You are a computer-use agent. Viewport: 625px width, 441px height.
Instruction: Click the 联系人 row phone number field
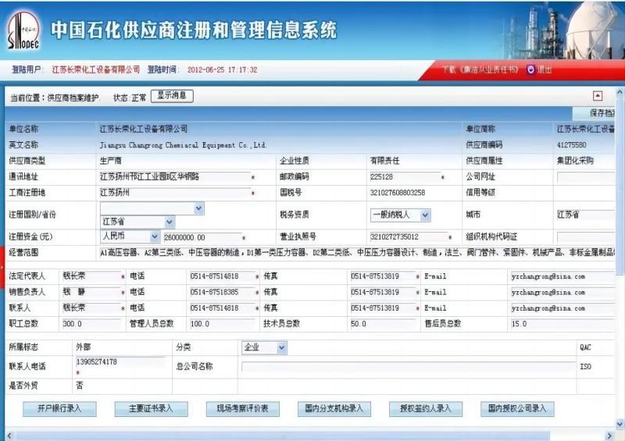(222, 308)
